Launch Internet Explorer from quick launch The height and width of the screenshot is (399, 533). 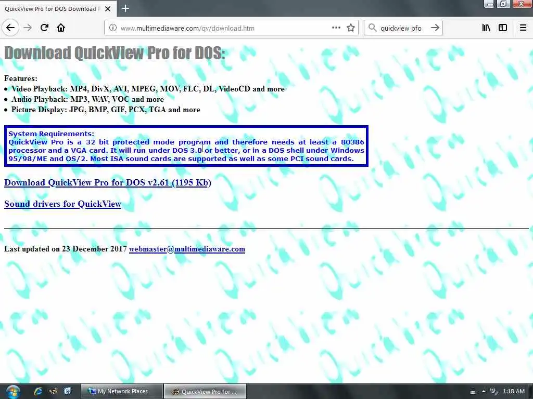[37, 392]
